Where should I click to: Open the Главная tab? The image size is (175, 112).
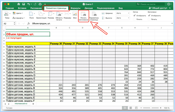(10, 8)
